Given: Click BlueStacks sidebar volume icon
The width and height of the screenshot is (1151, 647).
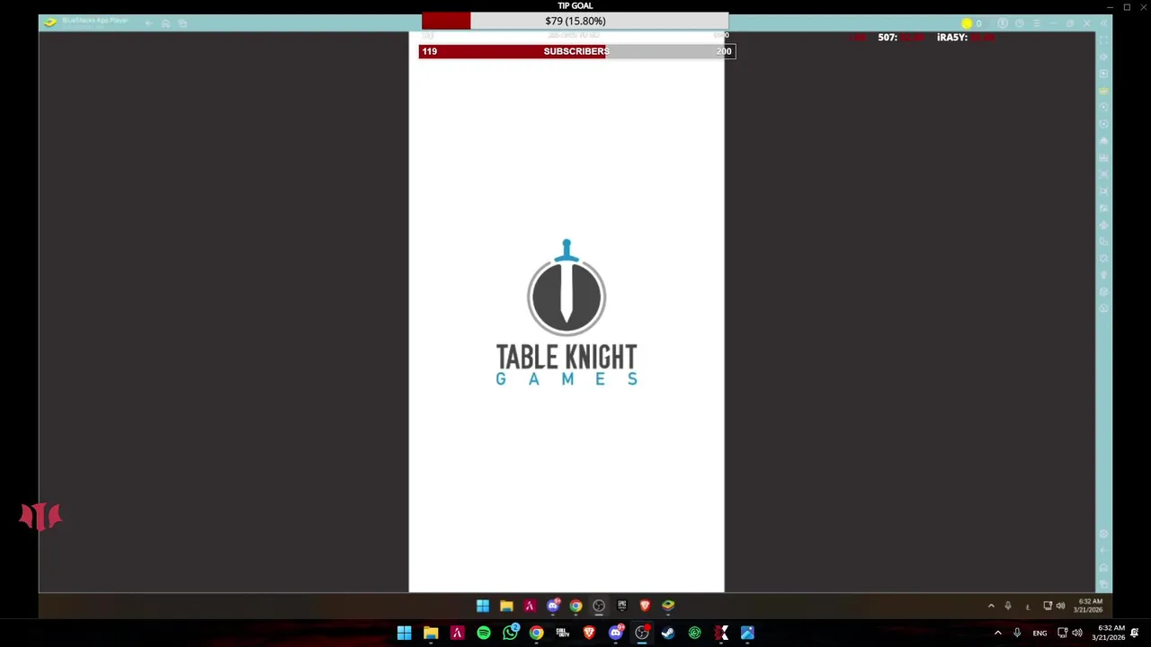Looking at the screenshot, I should click(1103, 58).
